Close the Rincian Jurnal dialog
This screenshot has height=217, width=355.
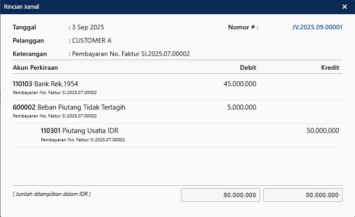coord(344,6)
